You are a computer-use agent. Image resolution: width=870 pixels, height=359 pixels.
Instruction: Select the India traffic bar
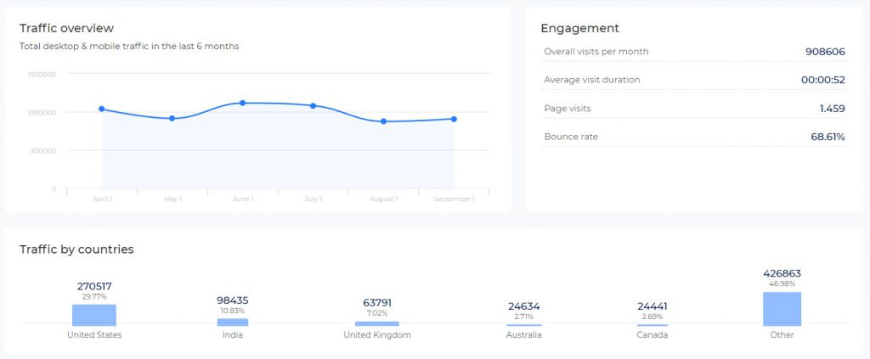233,322
